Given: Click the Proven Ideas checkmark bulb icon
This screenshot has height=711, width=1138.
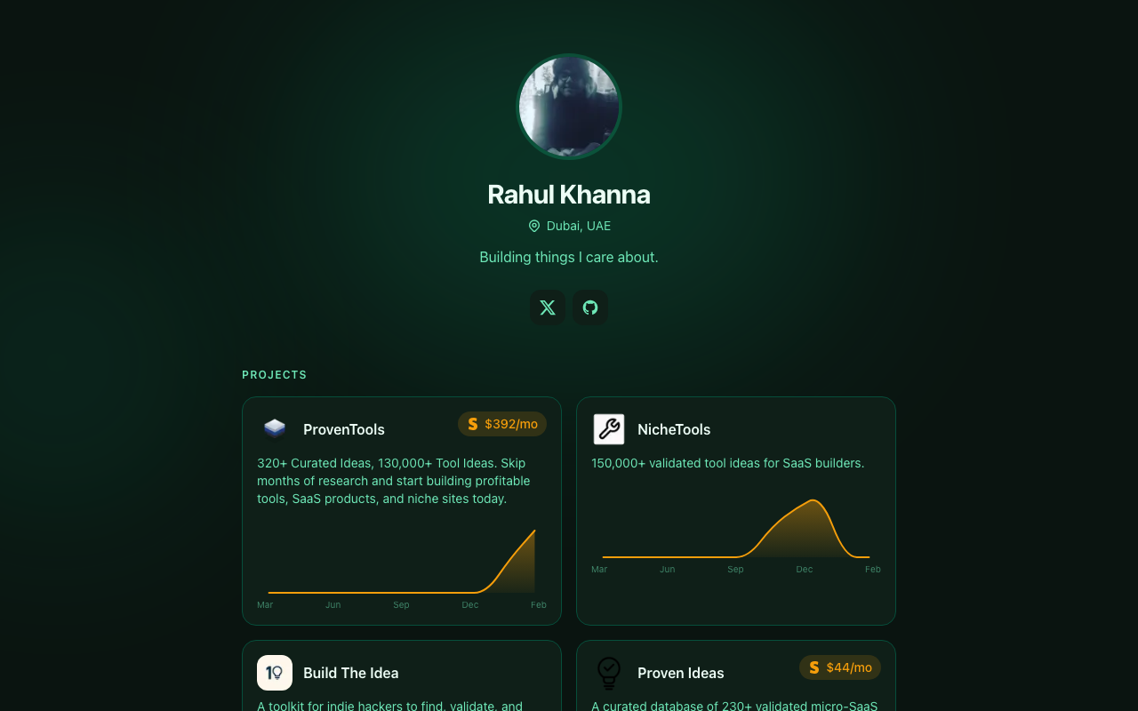Looking at the screenshot, I should tap(609, 673).
